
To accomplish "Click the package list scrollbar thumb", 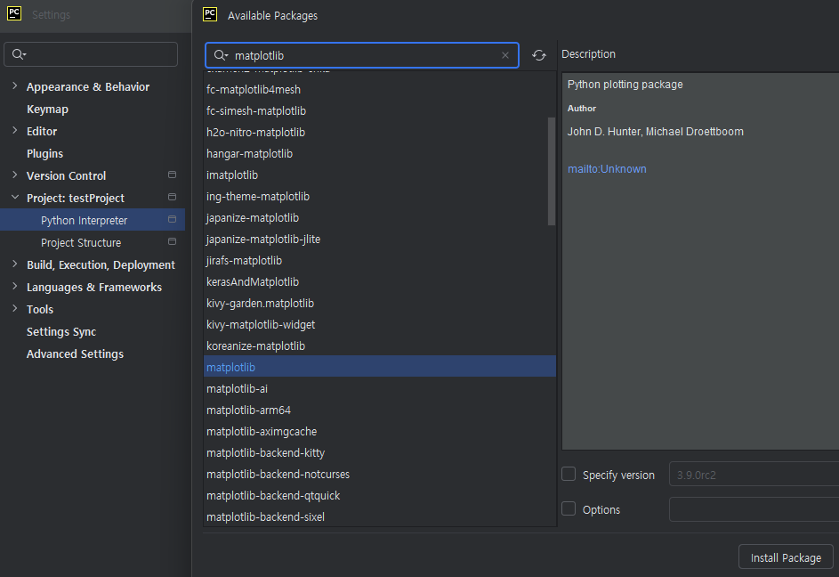I will [551, 172].
